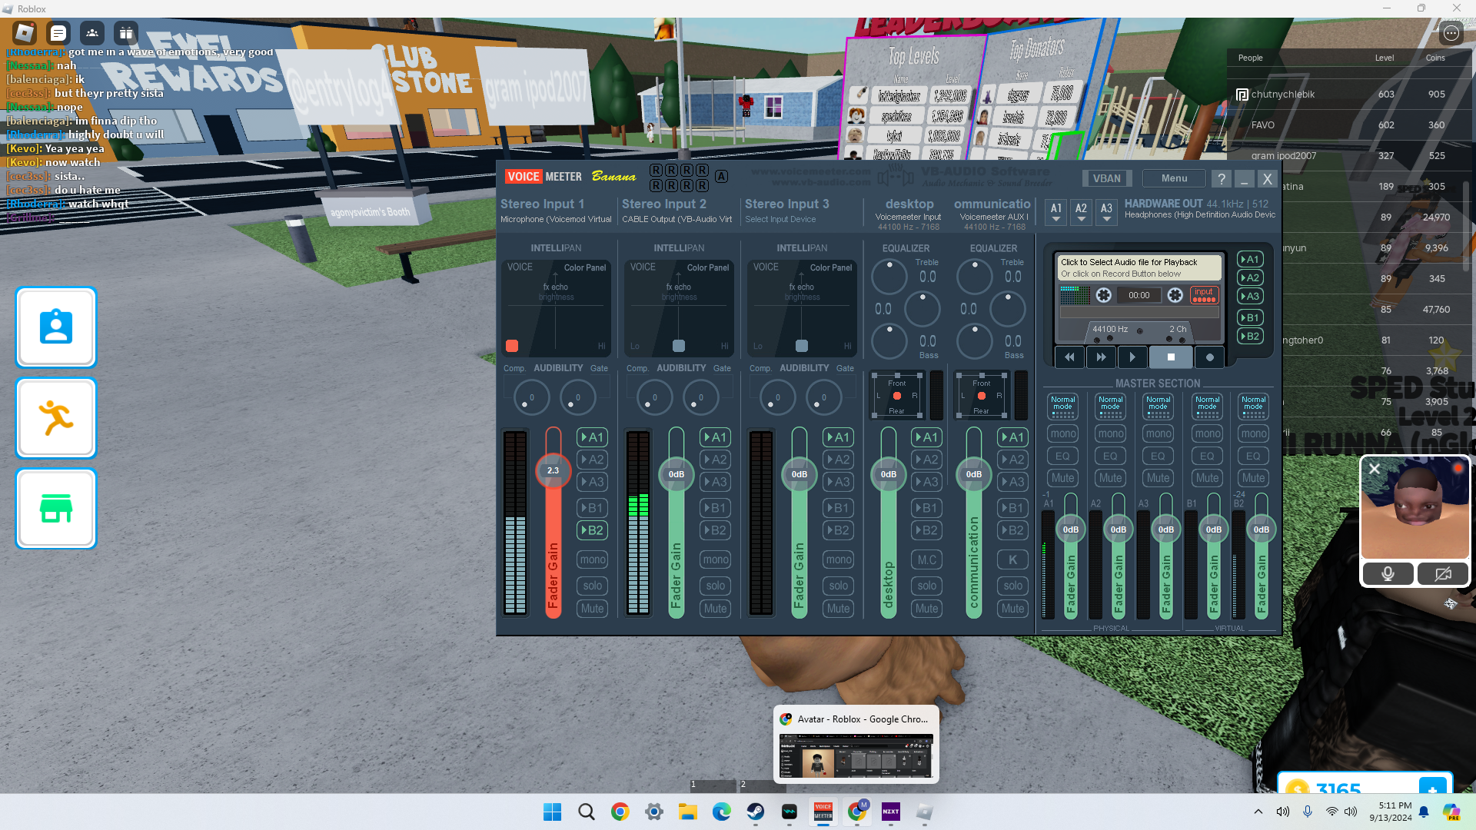Click the Stereo Input 2 fader knob

tap(676, 474)
